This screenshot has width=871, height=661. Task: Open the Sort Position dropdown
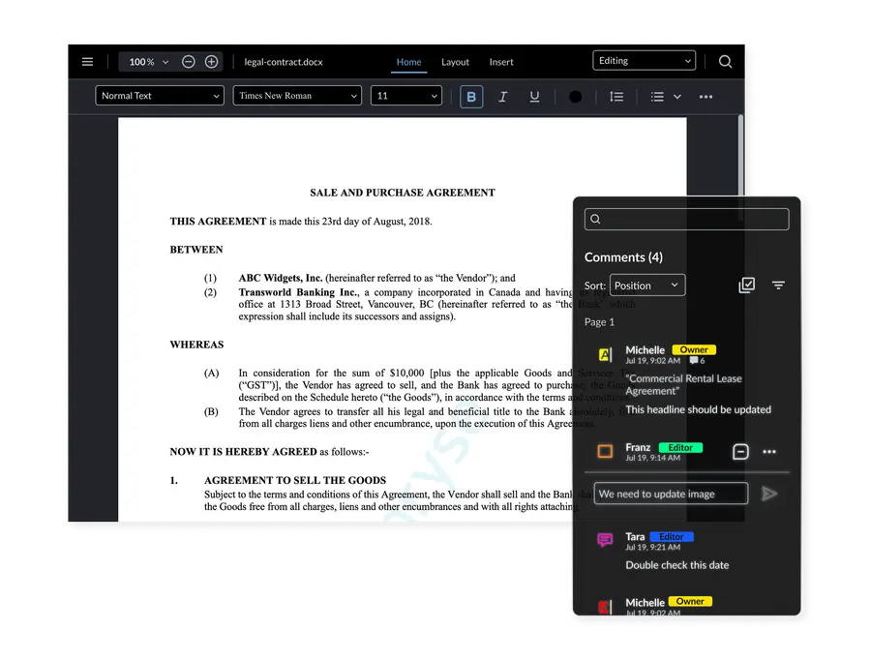point(647,285)
